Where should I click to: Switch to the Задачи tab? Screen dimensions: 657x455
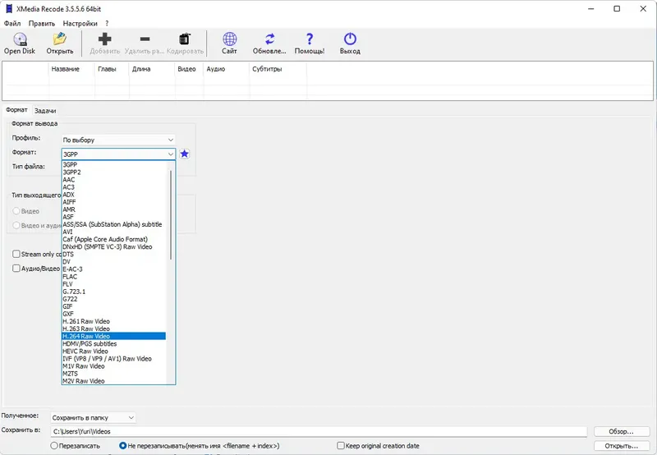coord(45,111)
